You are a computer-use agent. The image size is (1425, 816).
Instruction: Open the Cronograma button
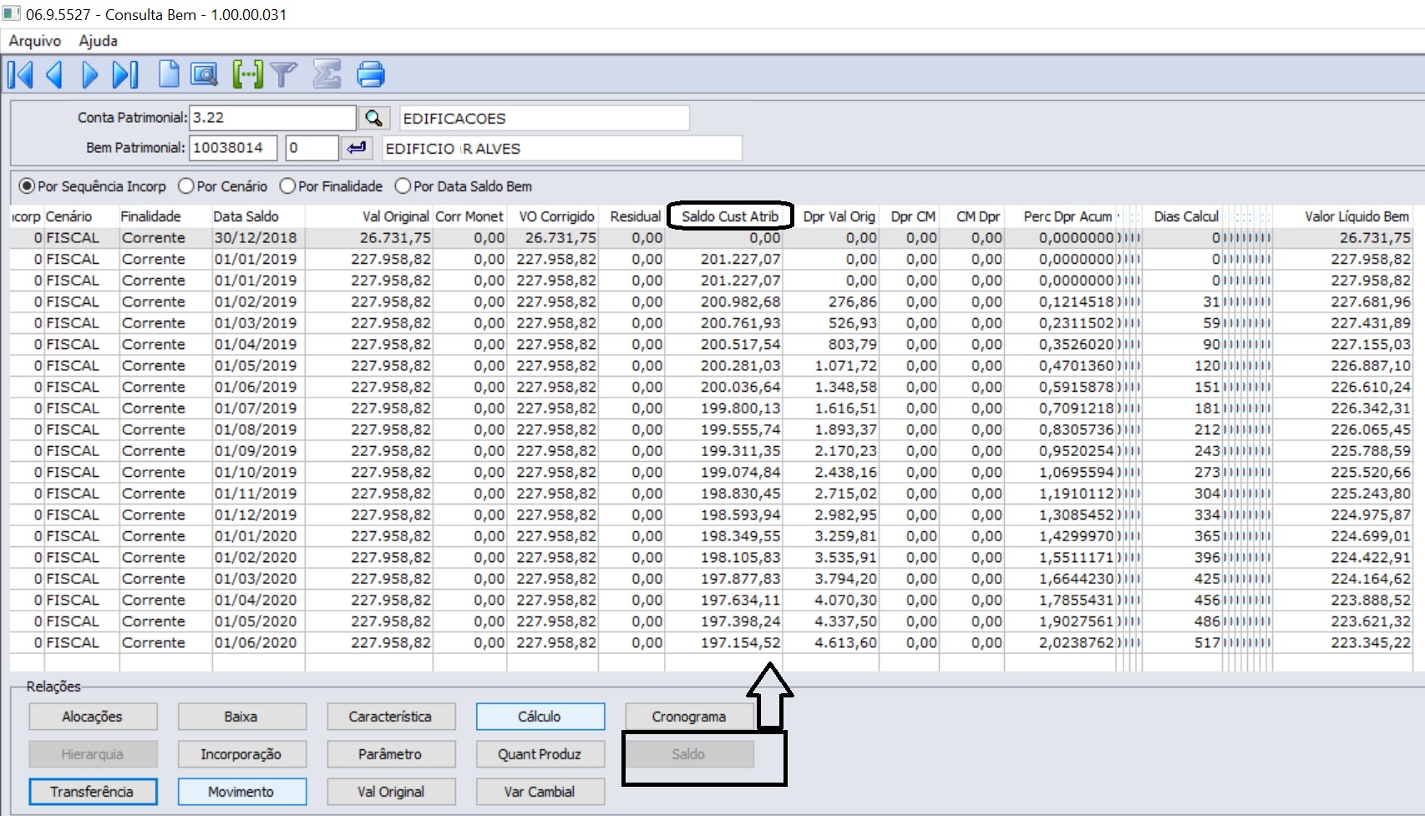point(689,717)
